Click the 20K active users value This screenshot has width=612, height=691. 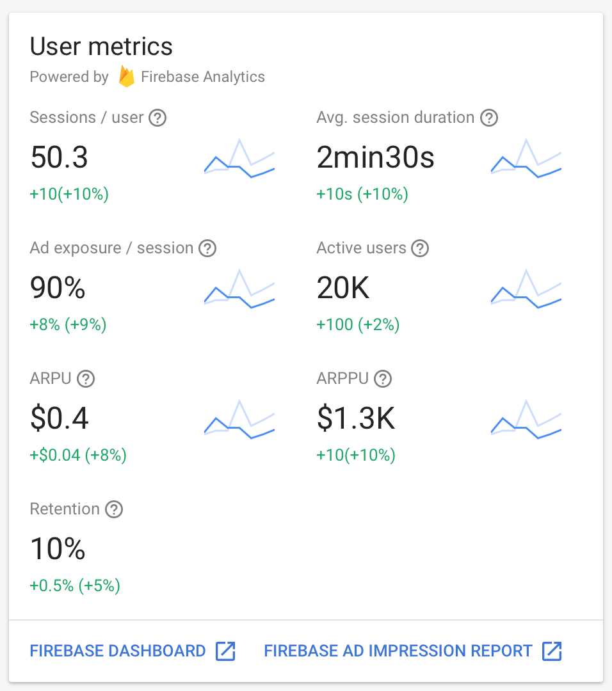(344, 289)
